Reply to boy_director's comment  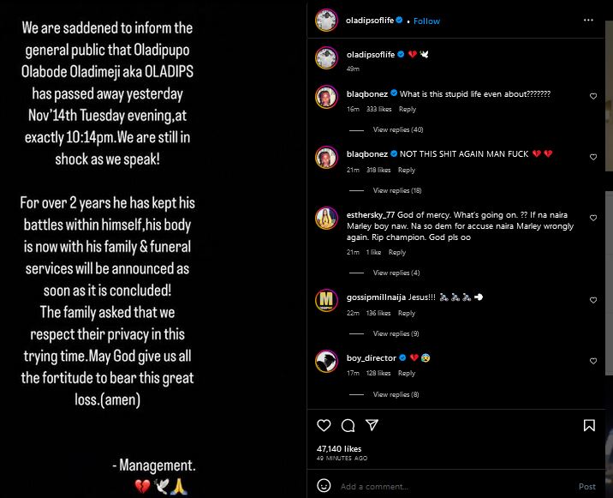pos(407,373)
